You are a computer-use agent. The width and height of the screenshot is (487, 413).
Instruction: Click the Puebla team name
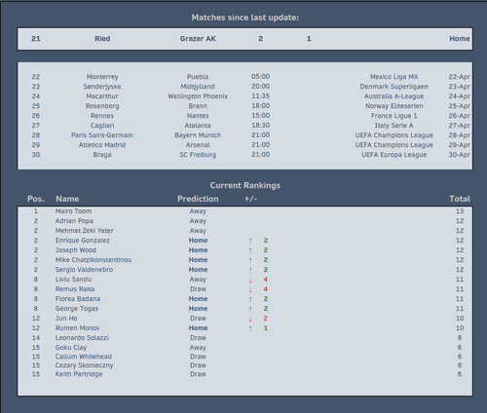pos(198,77)
